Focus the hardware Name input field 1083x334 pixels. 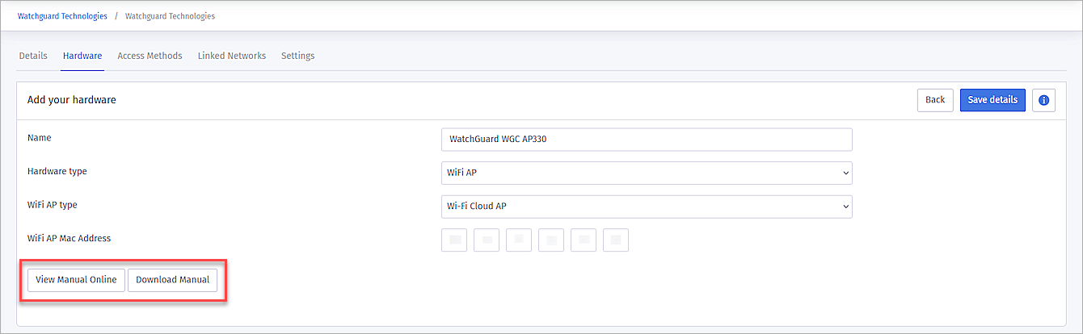[x=647, y=139]
